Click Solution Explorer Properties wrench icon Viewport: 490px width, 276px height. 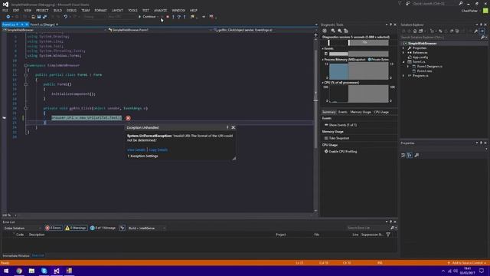475,31
